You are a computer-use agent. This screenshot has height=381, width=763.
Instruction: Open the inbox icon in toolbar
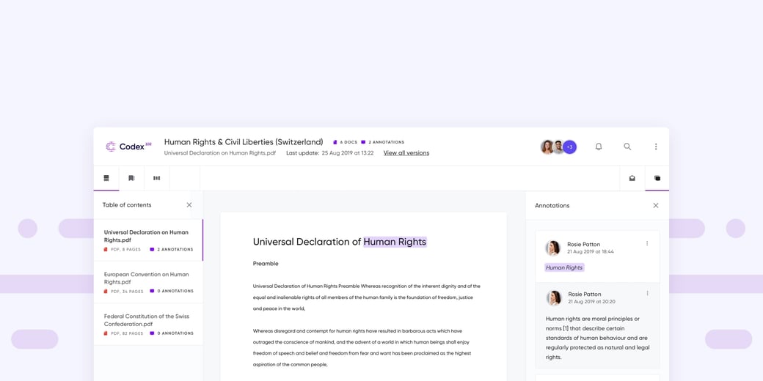click(x=632, y=178)
